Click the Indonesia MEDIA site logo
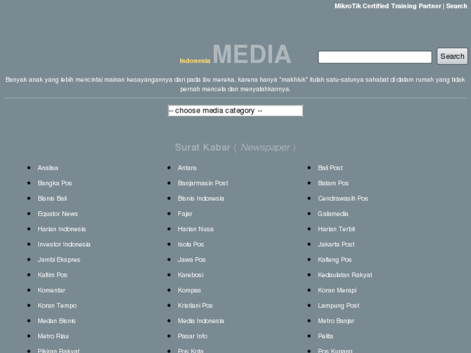Screen dimensions: 471x353 coord(235,54)
